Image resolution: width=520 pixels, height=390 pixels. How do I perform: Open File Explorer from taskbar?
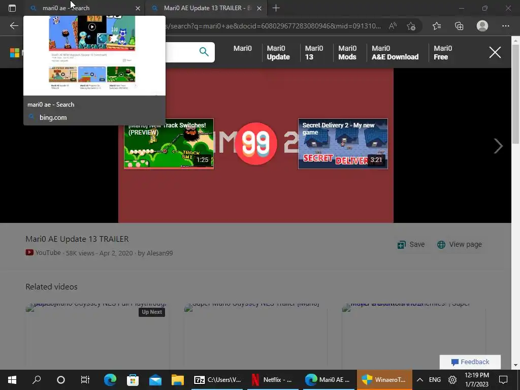point(178,380)
